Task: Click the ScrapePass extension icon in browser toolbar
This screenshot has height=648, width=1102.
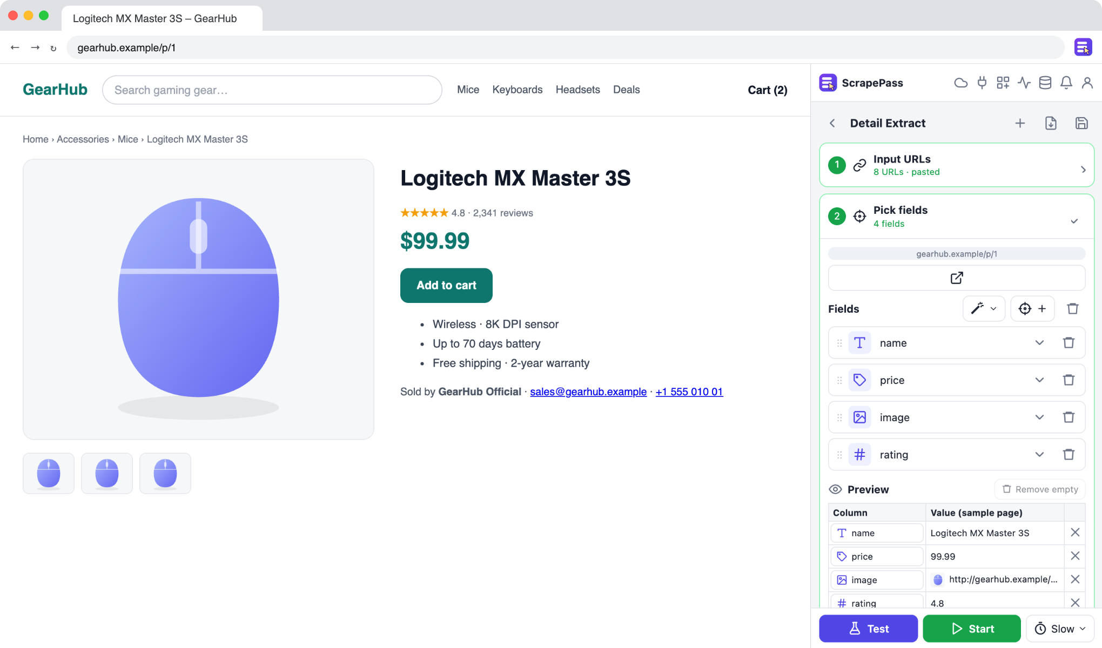Action: [1083, 48]
